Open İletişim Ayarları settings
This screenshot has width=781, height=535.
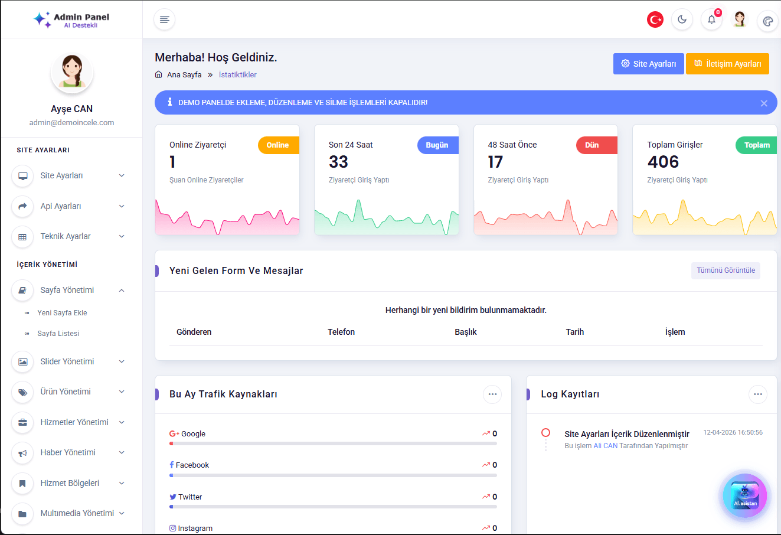point(727,64)
